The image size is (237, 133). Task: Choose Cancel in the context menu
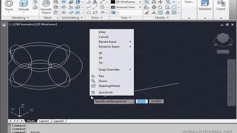point(112,37)
